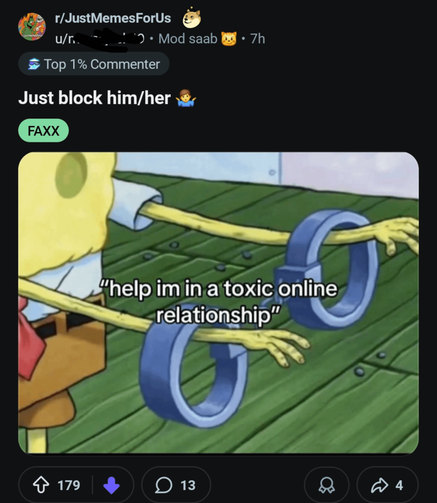Click the Top 1% Commenter label
This screenshot has height=503, width=437.
pos(101,64)
